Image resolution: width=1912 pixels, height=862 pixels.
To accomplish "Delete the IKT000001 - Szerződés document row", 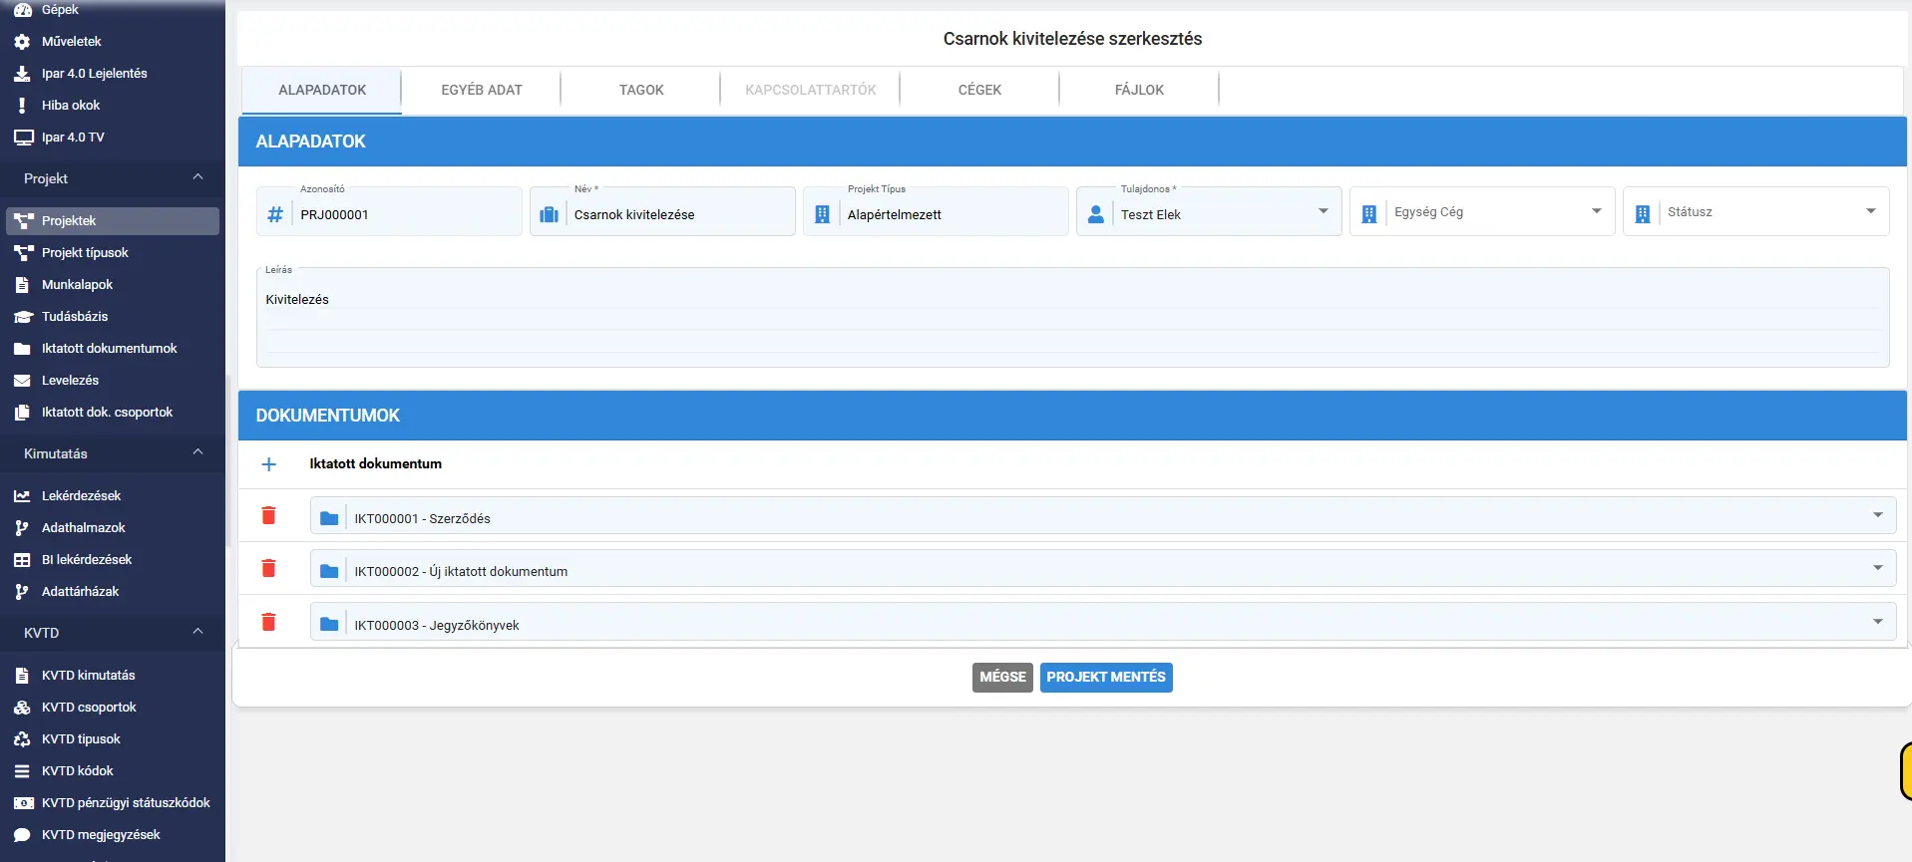I will click(x=268, y=515).
